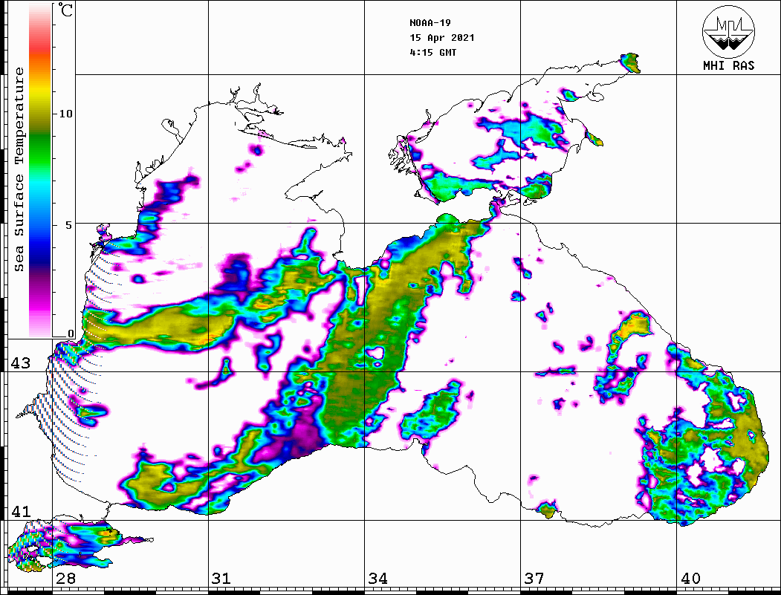Click the longitude label 34

377,579
